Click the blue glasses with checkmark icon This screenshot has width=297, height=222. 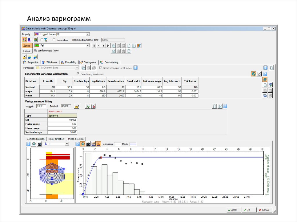(271, 85)
